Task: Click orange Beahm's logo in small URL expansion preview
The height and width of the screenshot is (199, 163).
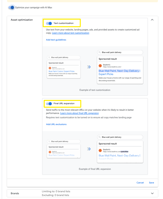Action: pyautogui.click(x=50, y=152)
